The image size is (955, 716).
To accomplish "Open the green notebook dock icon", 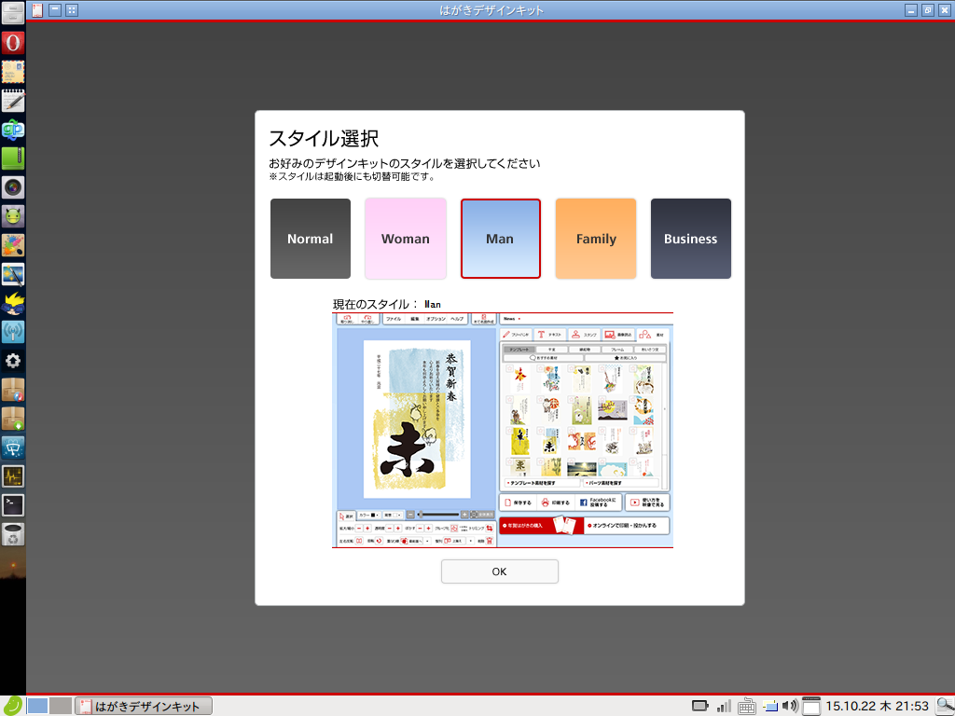I will click(13, 158).
